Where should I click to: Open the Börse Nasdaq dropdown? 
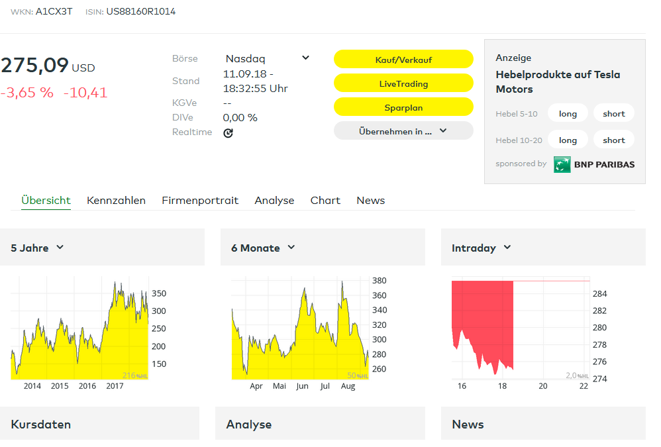click(267, 58)
